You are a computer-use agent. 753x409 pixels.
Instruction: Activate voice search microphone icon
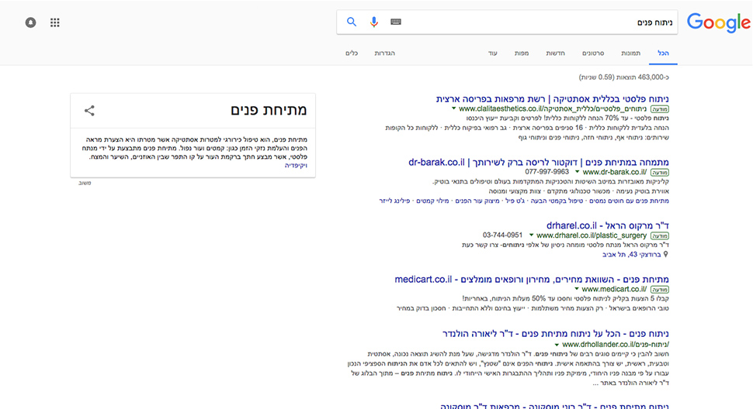pyautogui.click(x=373, y=22)
